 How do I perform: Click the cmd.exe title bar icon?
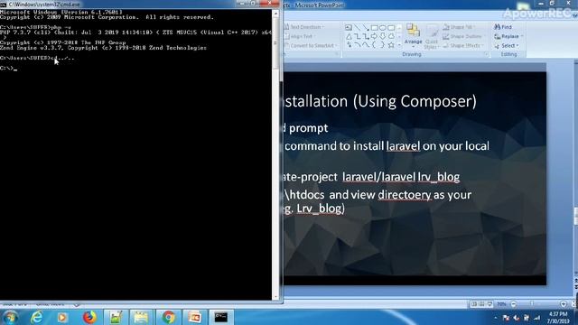(x=4, y=5)
